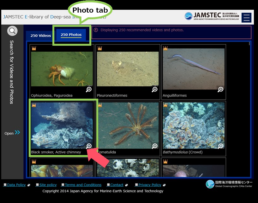The width and height of the screenshot is (258, 203).
Task: Click the caption 'Black smoker, Active chimney'
Action: pyautogui.click(x=56, y=152)
